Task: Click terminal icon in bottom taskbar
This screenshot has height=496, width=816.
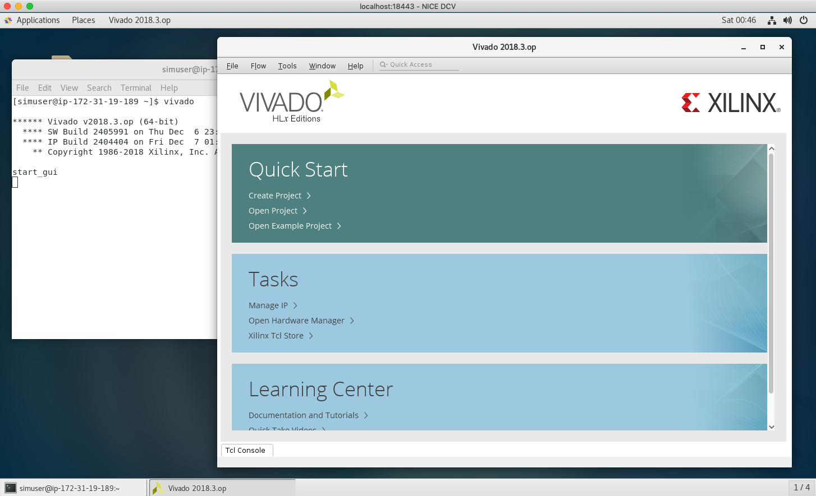Action: 11,488
